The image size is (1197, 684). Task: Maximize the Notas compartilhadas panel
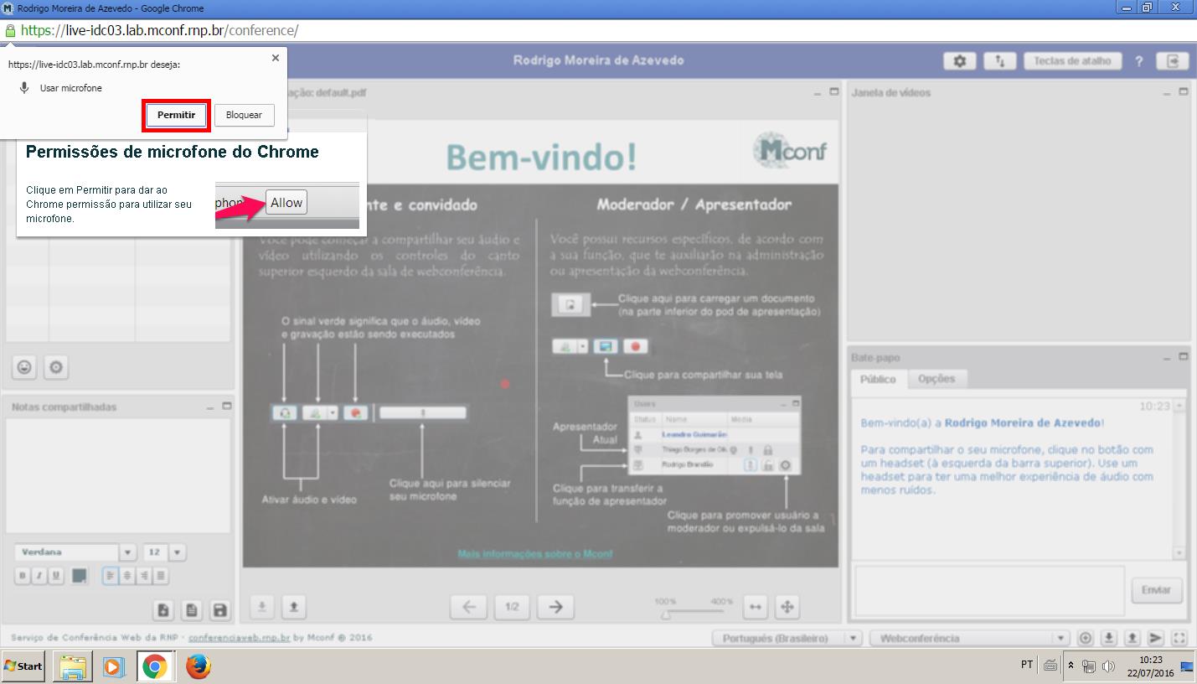coord(227,407)
